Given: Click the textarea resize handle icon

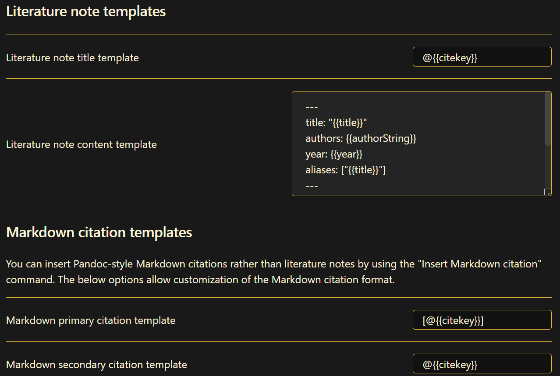Looking at the screenshot, I should point(547,192).
